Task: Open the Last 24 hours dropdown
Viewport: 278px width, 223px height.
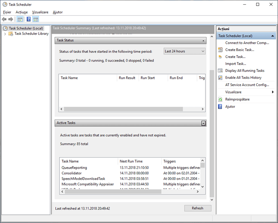Action: point(184,51)
